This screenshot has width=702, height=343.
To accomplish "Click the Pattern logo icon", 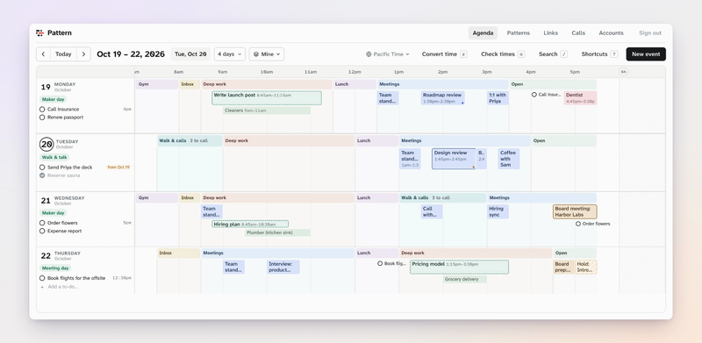I will coord(39,32).
